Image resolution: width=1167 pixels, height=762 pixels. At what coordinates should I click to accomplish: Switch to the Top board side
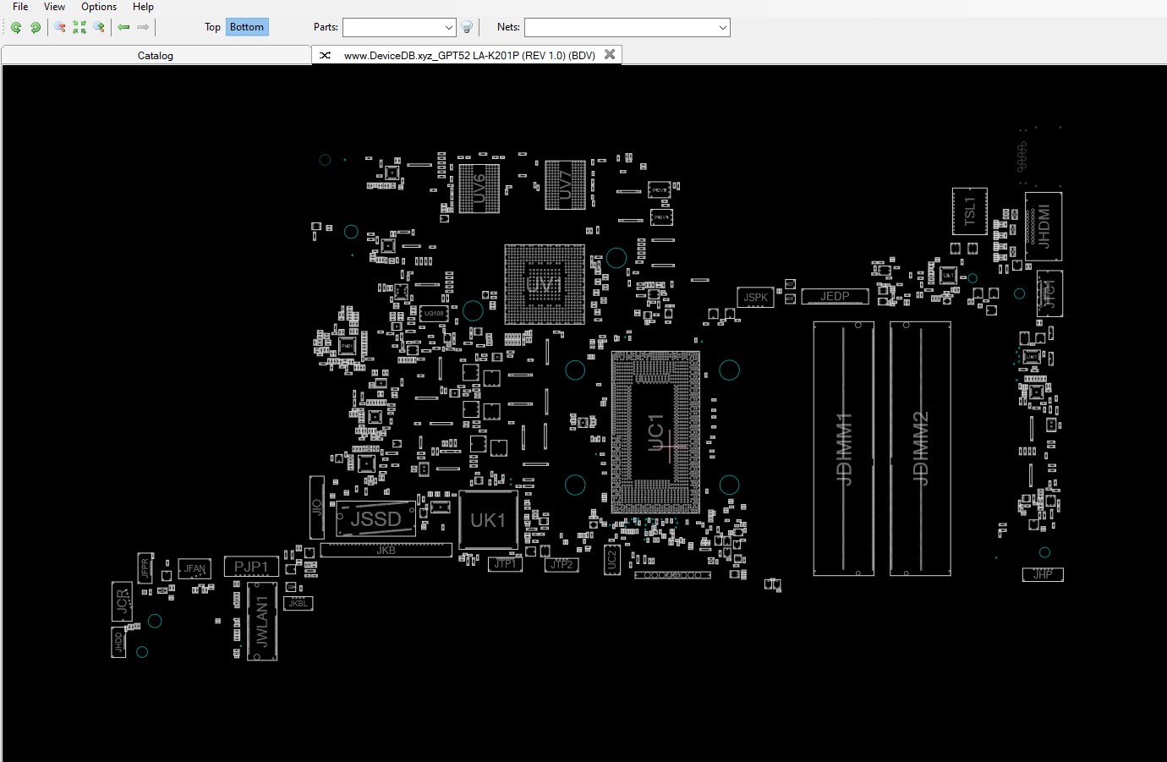coord(212,27)
